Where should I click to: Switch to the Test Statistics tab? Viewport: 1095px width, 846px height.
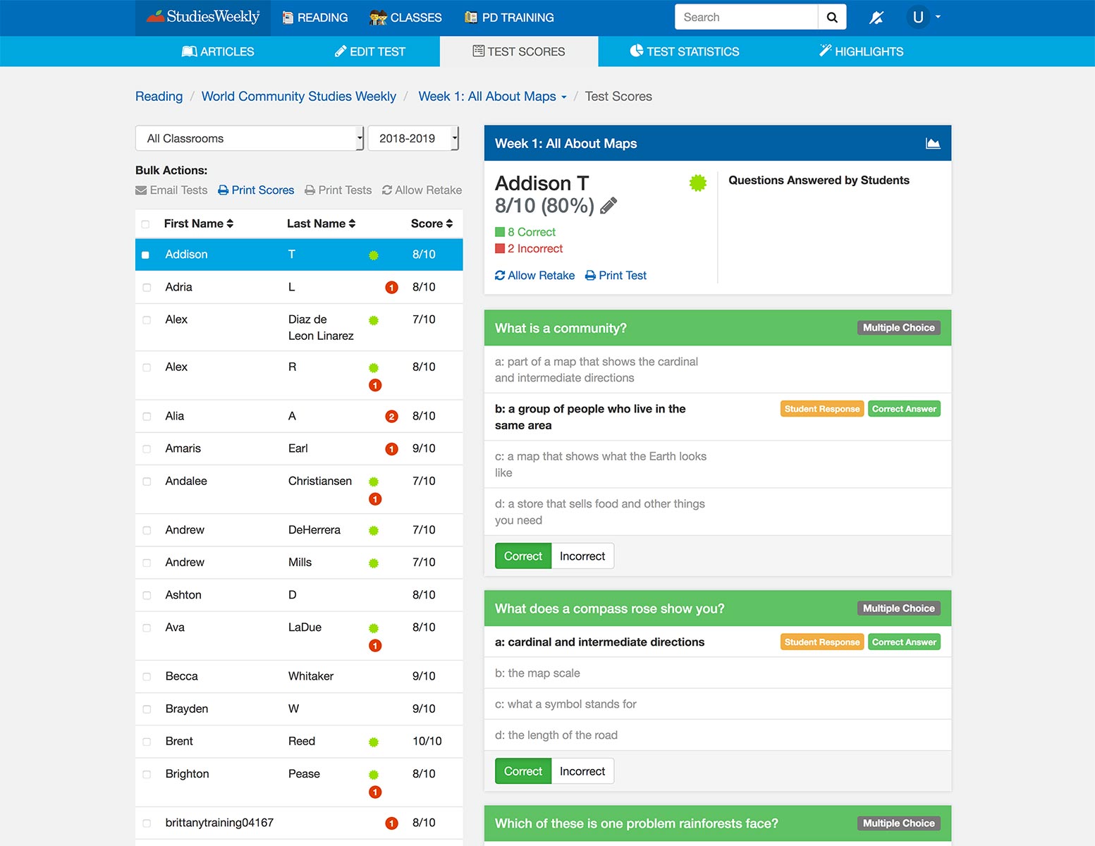point(685,51)
